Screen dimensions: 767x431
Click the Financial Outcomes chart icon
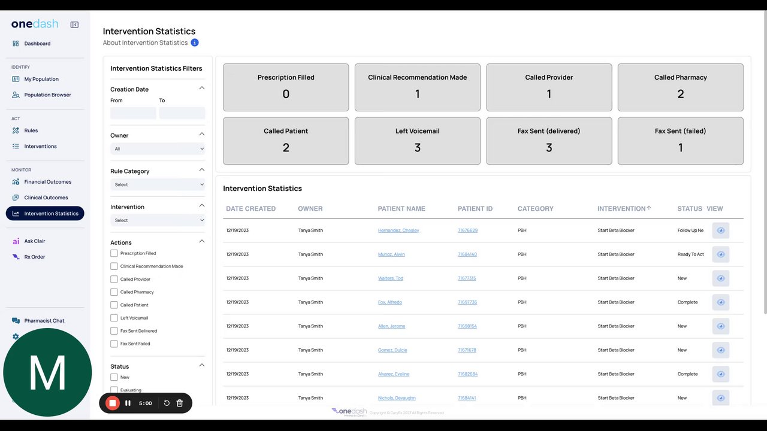pos(16,182)
